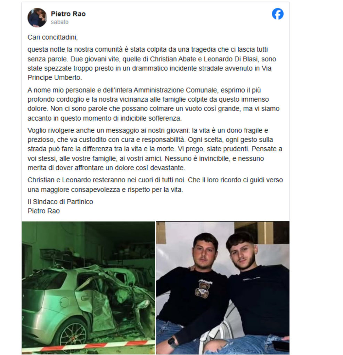Click the "Cari concittadini," greeting line
Viewport: 343px width, 355px height.
(x=53, y=37)
